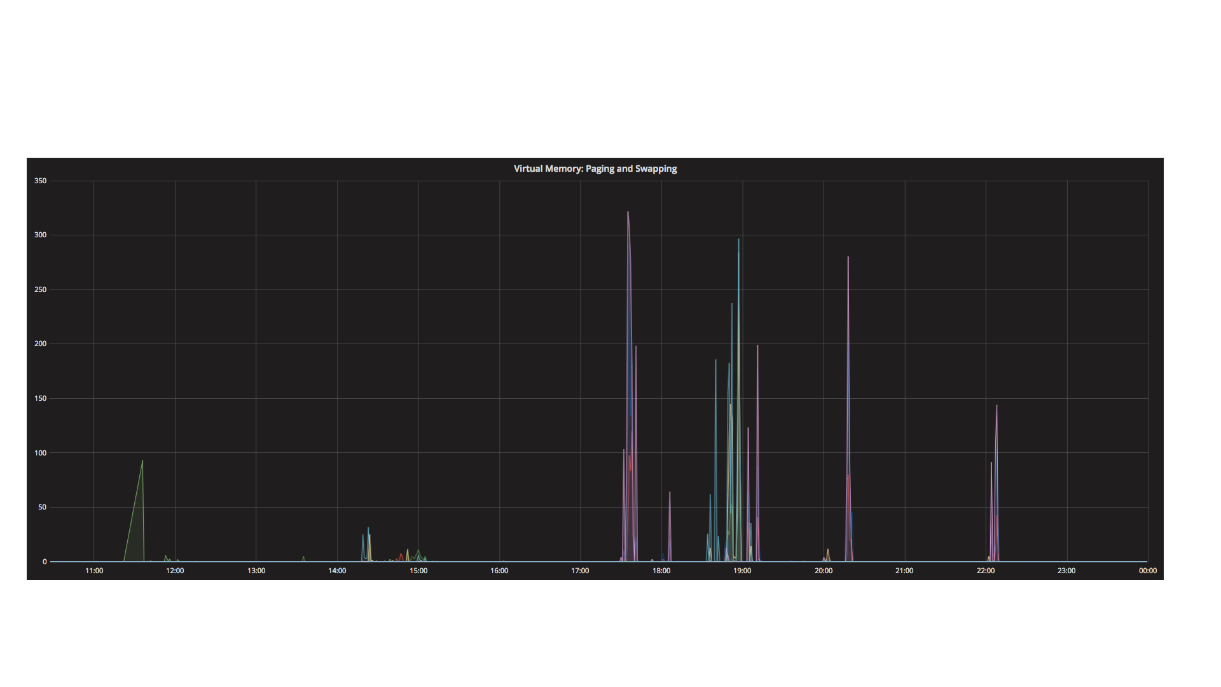This screenshot has height=687, width=1221.
Task: Click the tallest pink spike peak near 17:35
Action: point(628,213)
